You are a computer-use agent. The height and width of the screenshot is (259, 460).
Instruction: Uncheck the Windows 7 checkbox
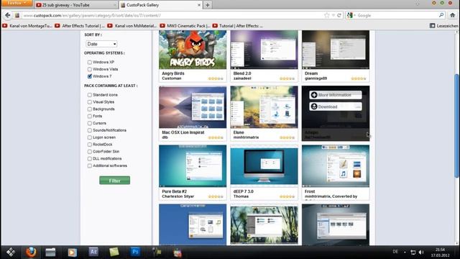click(89, 76)
